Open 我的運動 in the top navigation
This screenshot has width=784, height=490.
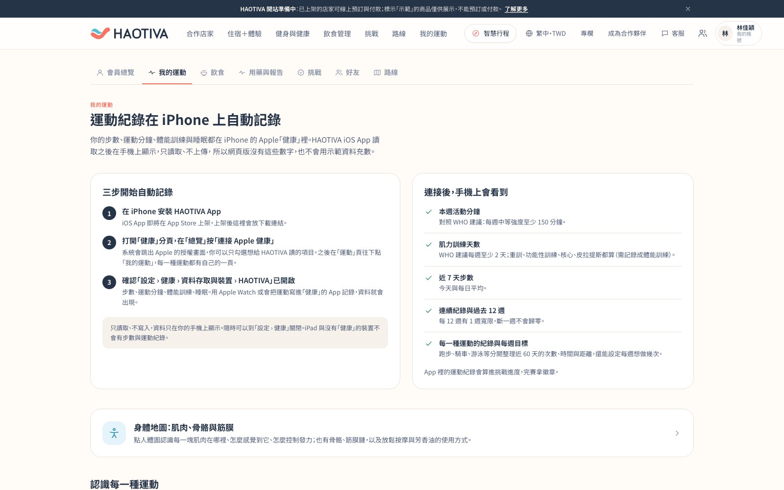pyautogui.click(x=433, y=33)
